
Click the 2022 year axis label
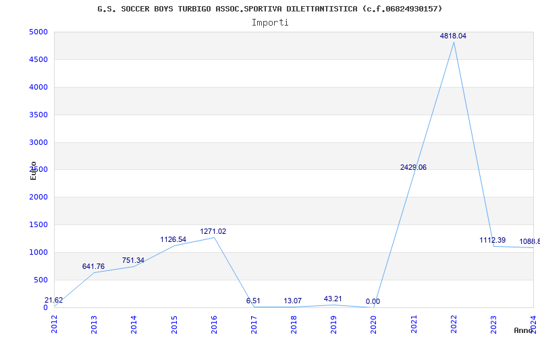(454, 324)
